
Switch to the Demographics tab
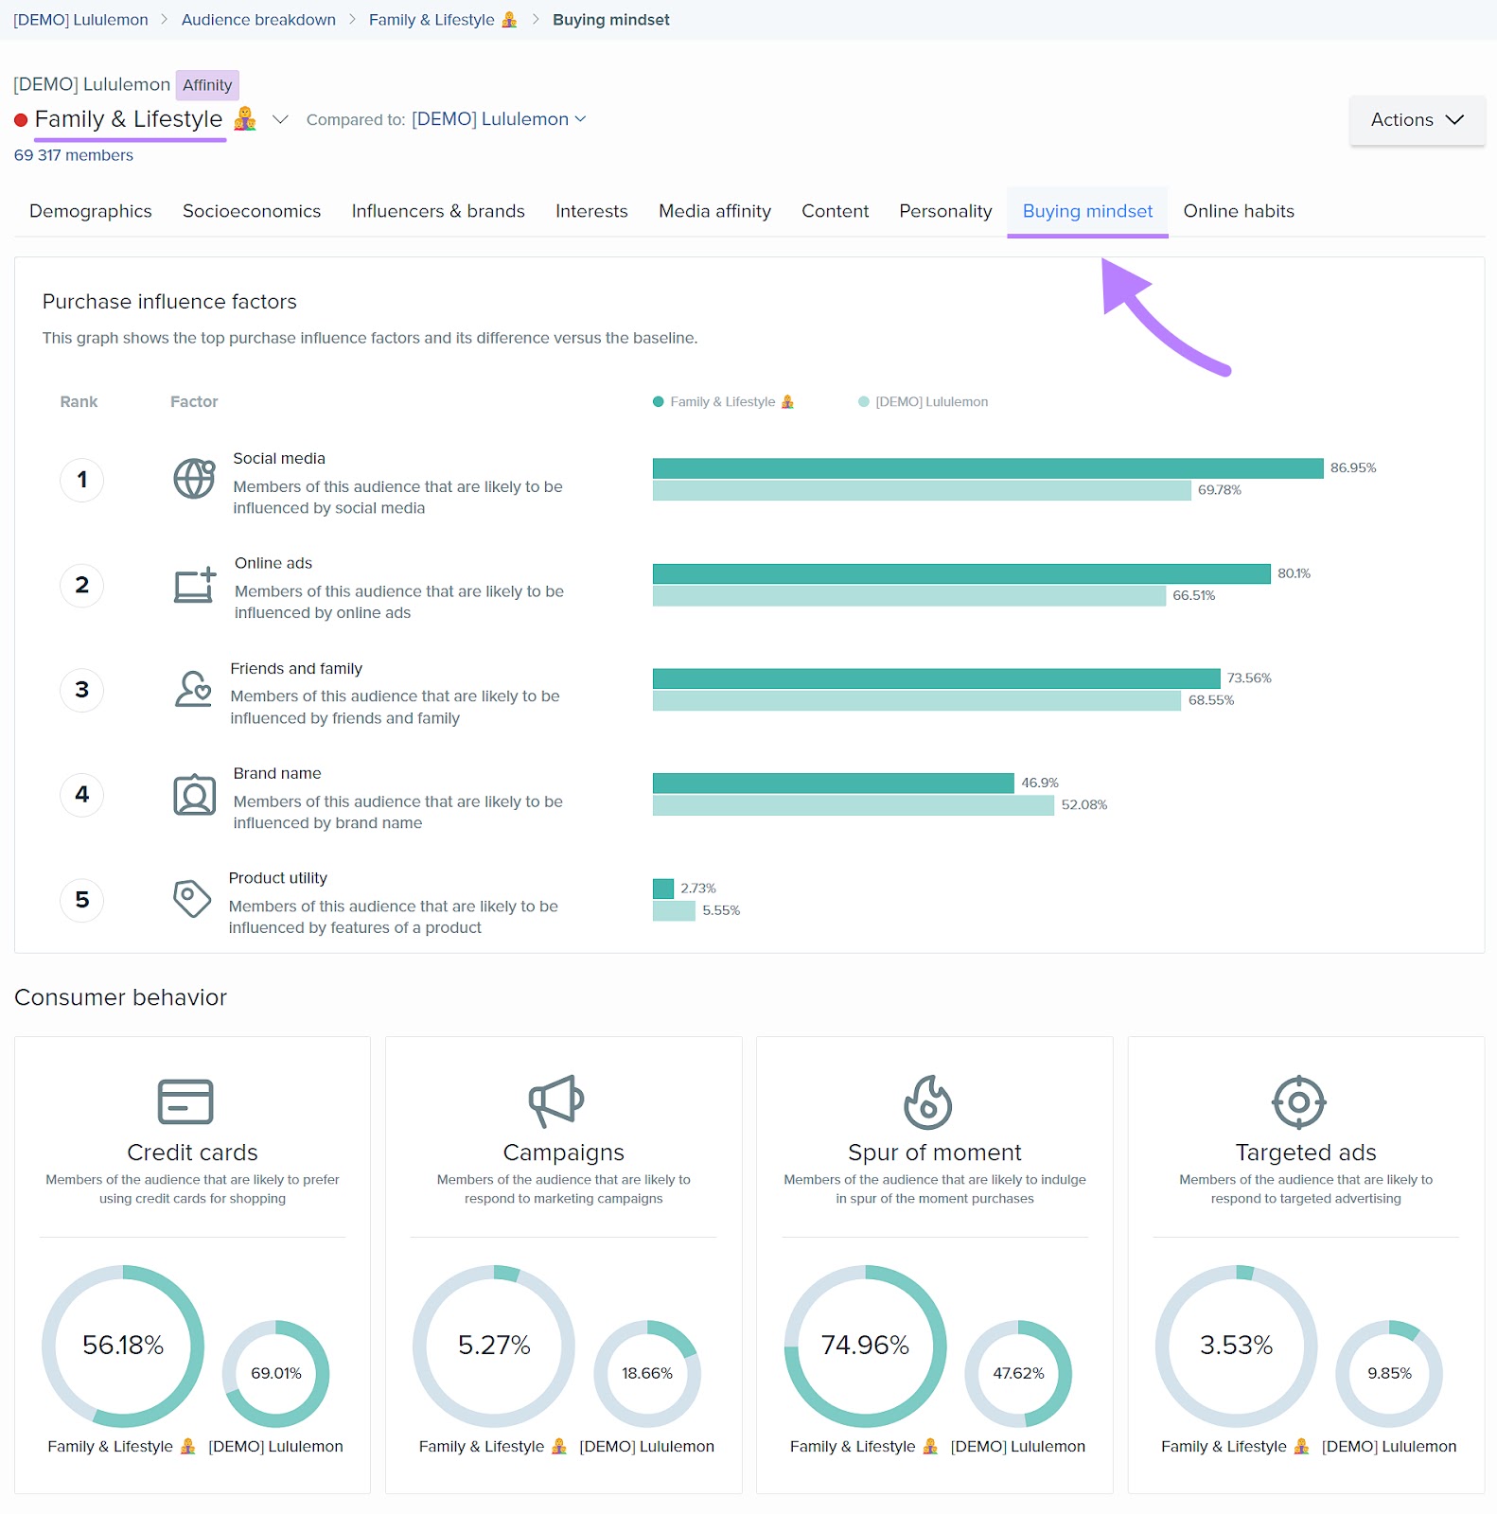click(x=91, y=211)
